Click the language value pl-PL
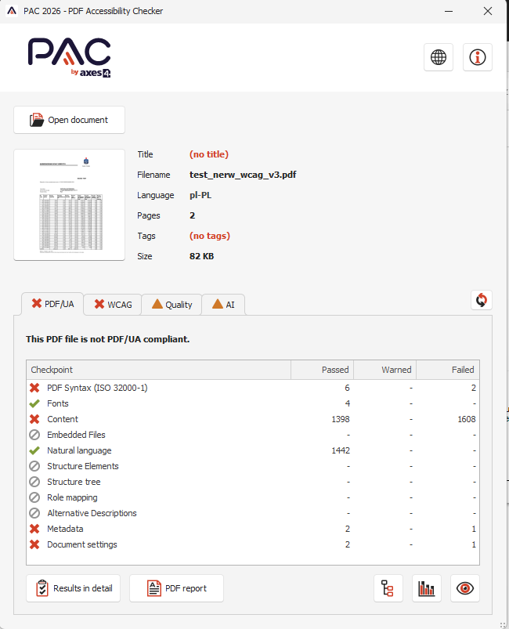This screenshot has width=509, height=629. click(200, 195)
